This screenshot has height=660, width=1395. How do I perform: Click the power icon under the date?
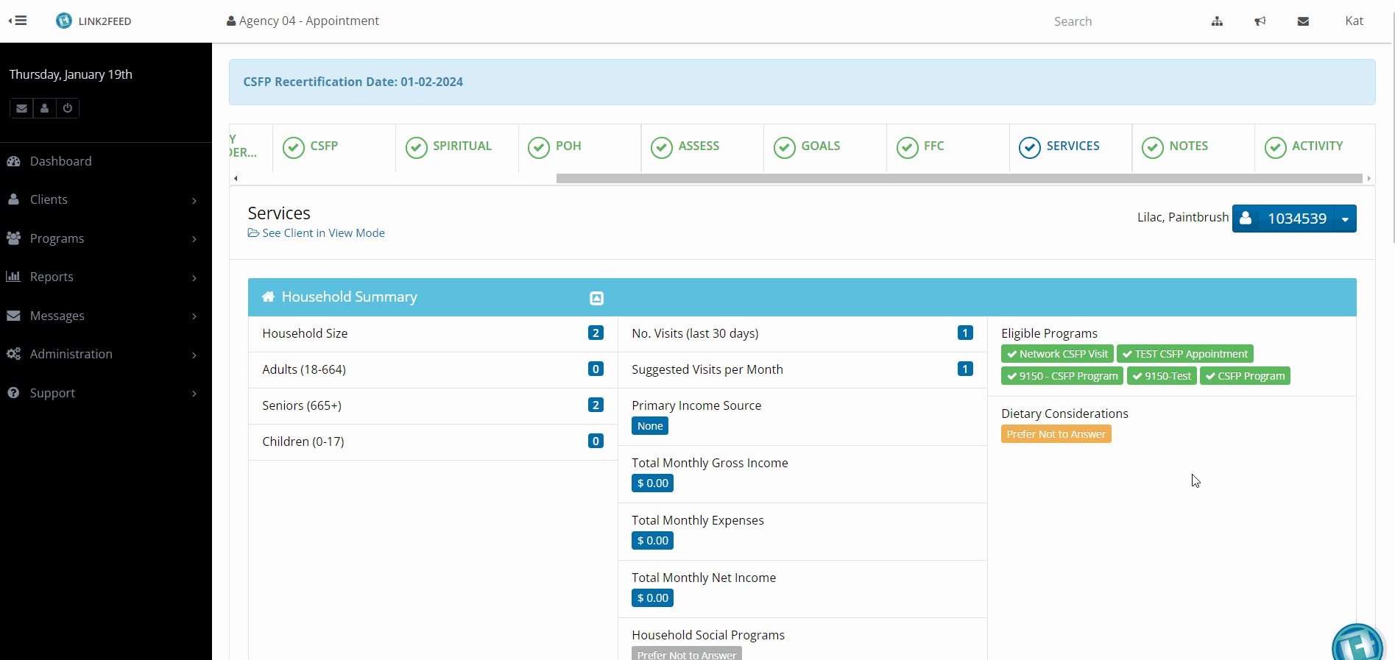68,108
